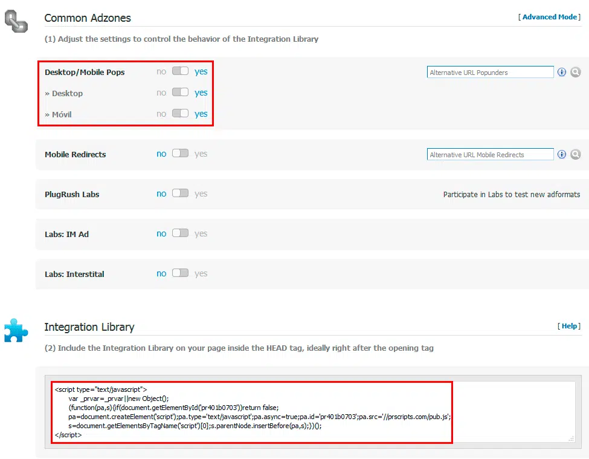The height and width of the screenshot is (459, 589).
Task: Click the 'PlugRush Labs' label
Action: pos(72,194)
